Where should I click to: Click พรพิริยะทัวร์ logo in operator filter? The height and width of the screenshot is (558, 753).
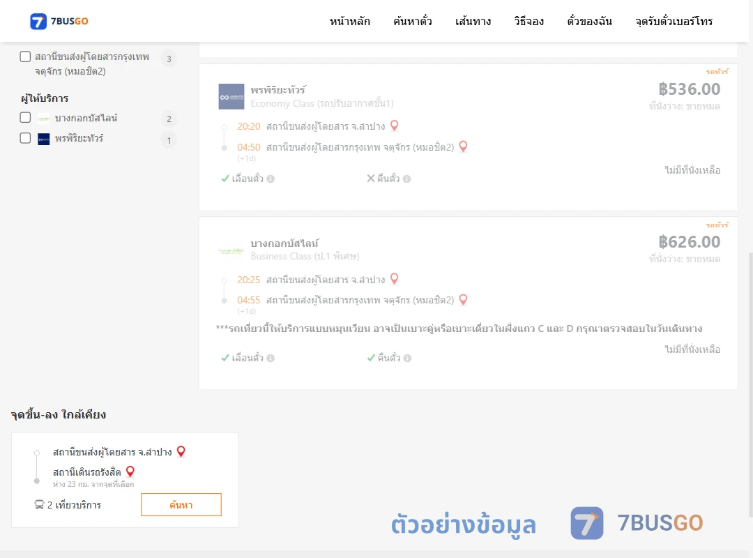[x=44, y=139]
